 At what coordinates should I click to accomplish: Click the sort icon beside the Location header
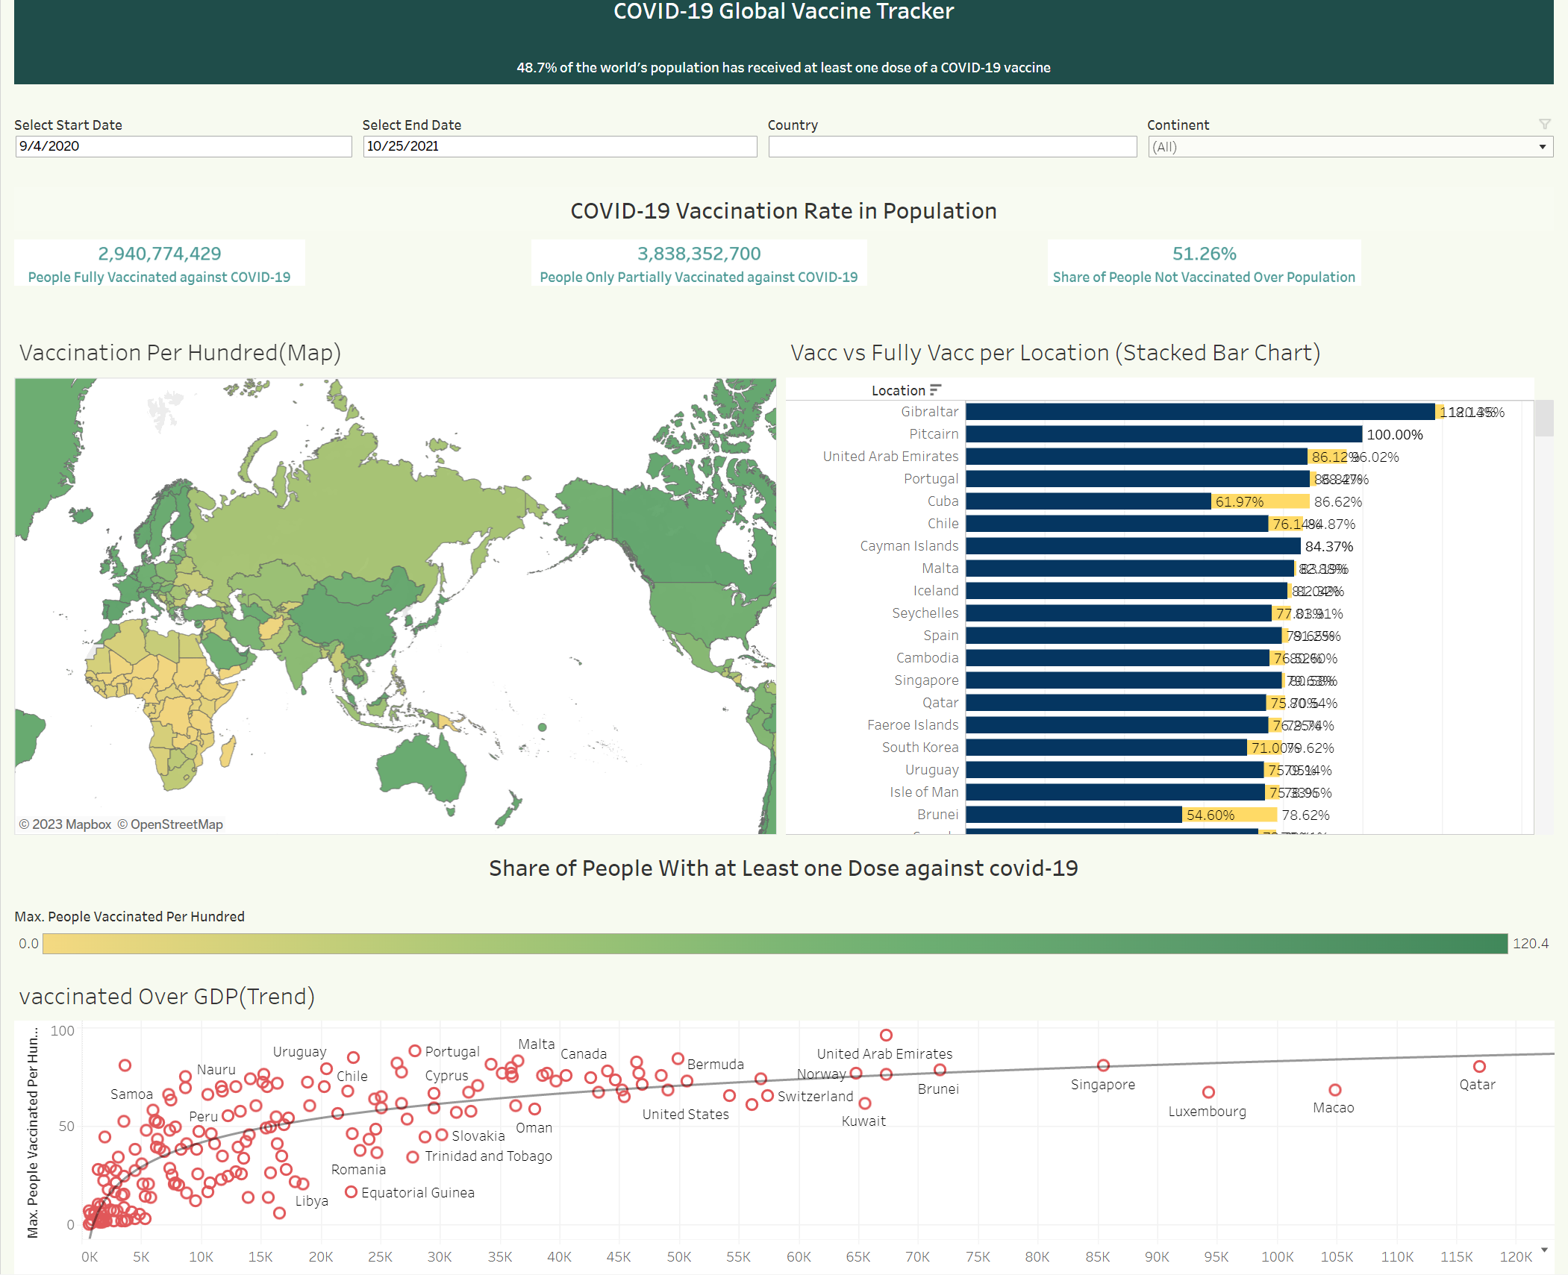[x=937, y=390]
